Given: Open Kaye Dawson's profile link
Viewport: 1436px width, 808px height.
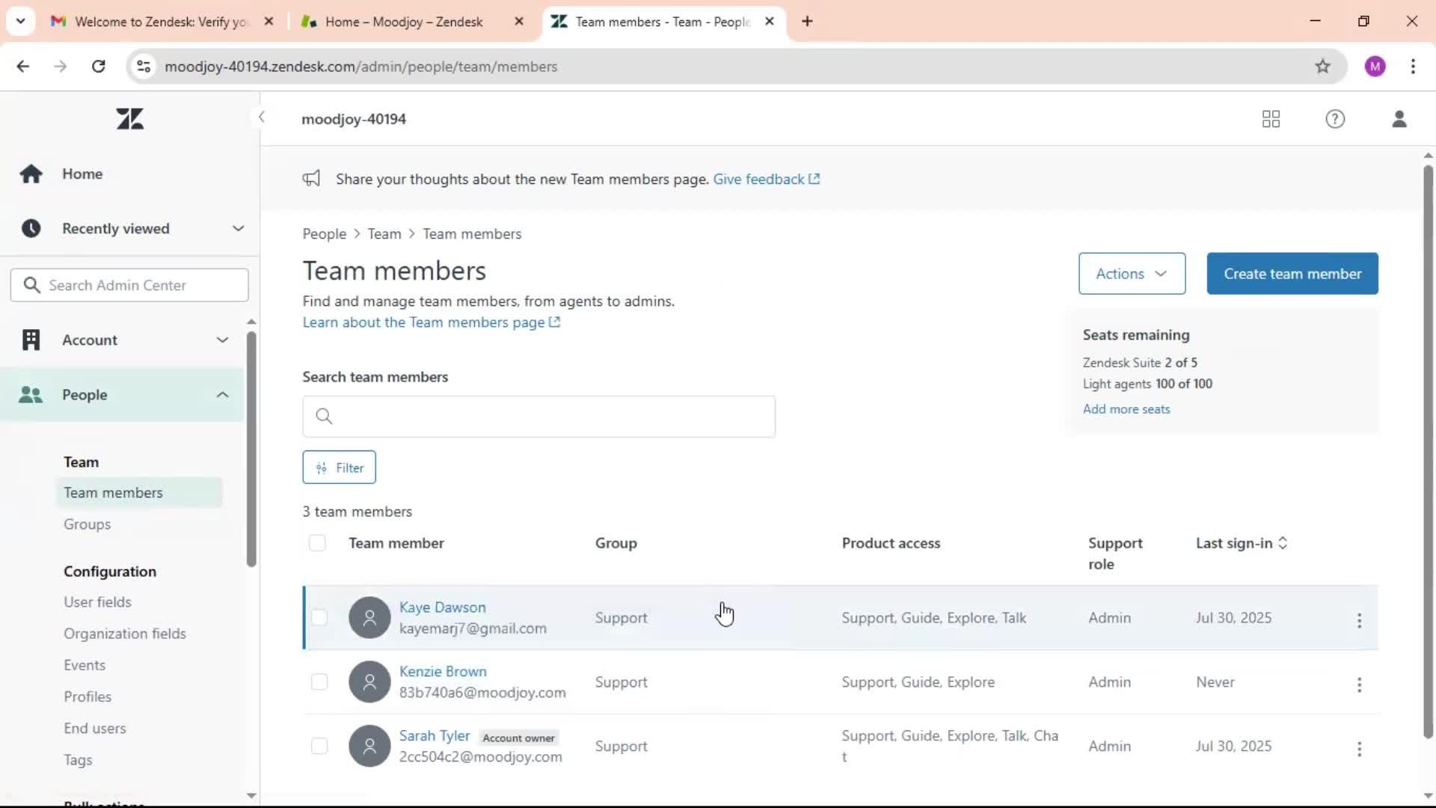Looking at the screenshot, I should (x=442, y=607).
